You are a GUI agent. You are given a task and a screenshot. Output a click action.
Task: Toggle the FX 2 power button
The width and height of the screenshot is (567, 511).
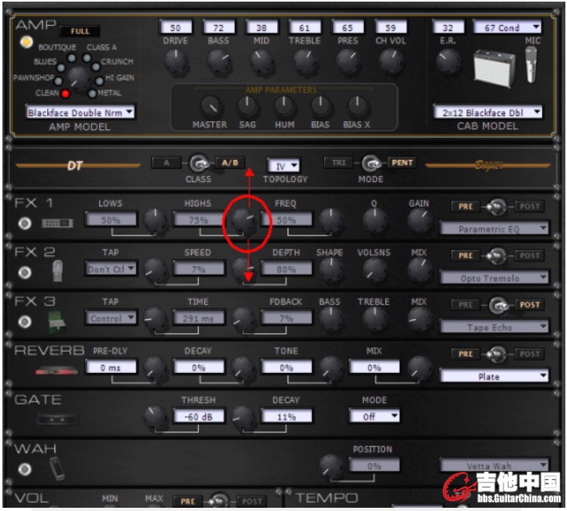(24, 272)
